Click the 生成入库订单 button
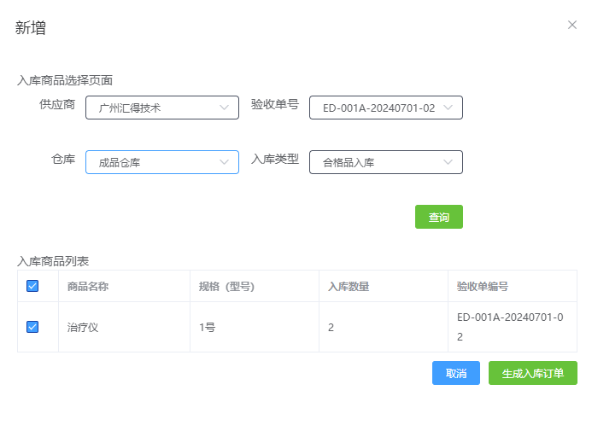 [532, 373]
